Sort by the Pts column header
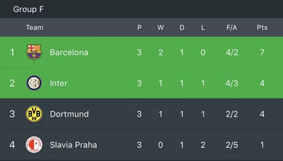Viewport: 283px width, 161px height. (262, 27)
